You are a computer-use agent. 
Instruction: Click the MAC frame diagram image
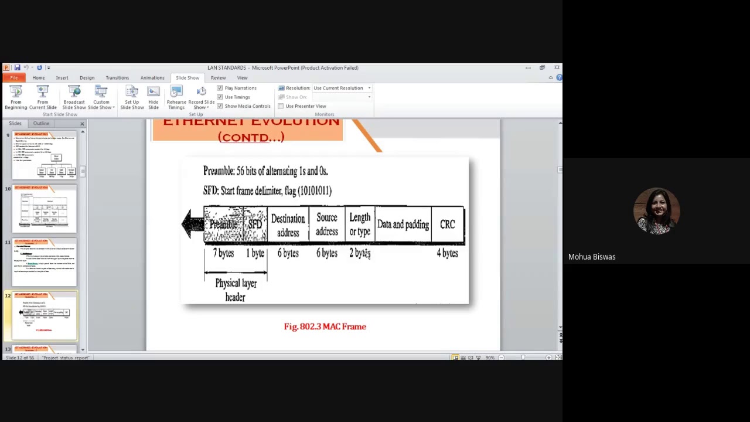tap(325, 230)
